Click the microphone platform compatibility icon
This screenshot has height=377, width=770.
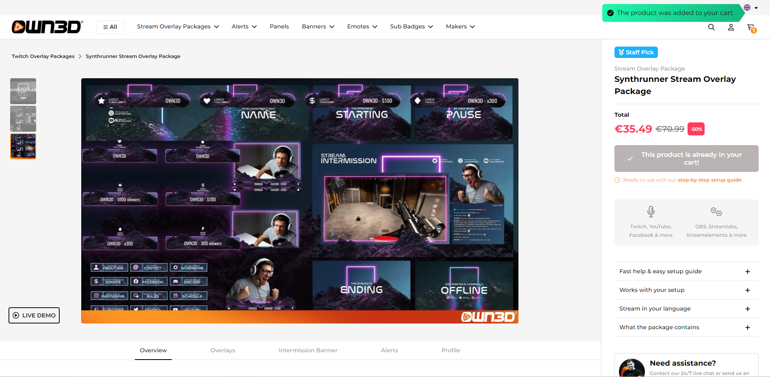pos(651,211)
